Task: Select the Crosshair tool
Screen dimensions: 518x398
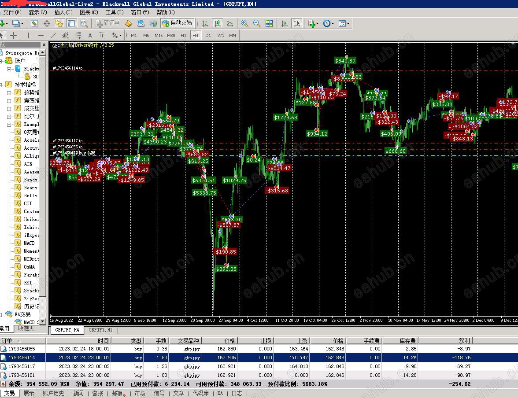Action: click(x=14, y=35)
